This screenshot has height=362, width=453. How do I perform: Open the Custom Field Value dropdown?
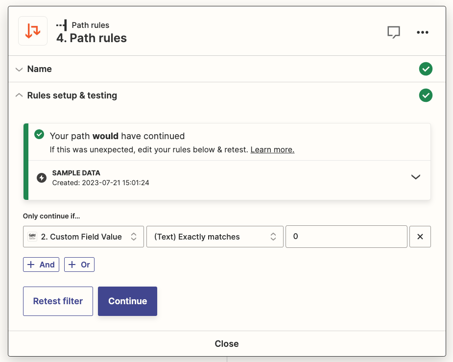point(83,237)
